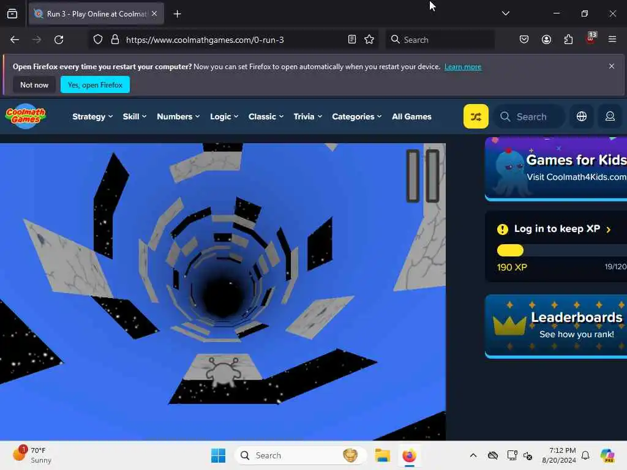This screenshot has width=627, height=470.
Task: Open Copilot icon in taskbar
Action: [x=607, y=455]
